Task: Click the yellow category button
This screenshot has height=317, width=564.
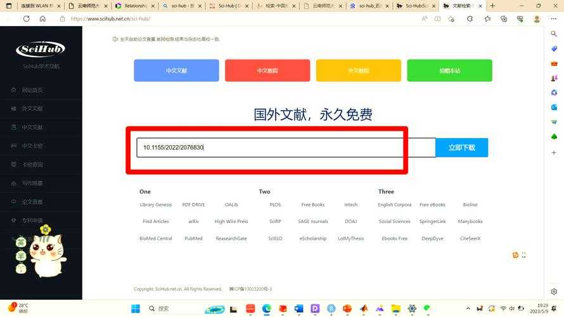Action: coord(358,70)
